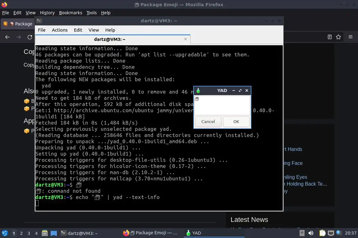Open the 'ing Face' link
Viewport: 358px width, 238px height.
coord(293,163)
